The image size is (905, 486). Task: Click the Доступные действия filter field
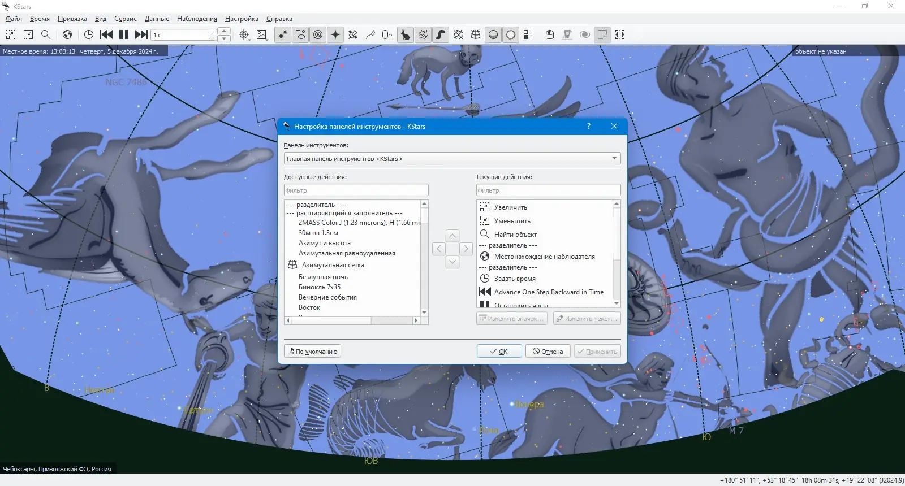pyautogui.click(x=356, y=190)
